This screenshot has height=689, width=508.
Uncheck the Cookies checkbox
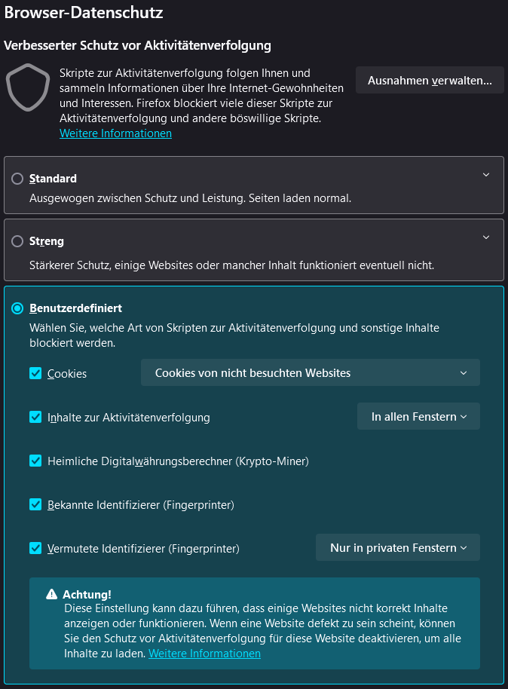tap(35, 372)
